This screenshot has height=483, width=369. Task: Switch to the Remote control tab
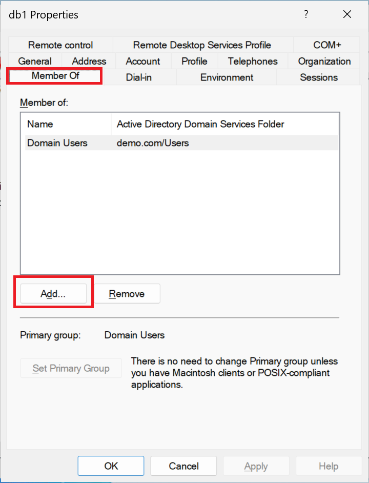point(60,45)
